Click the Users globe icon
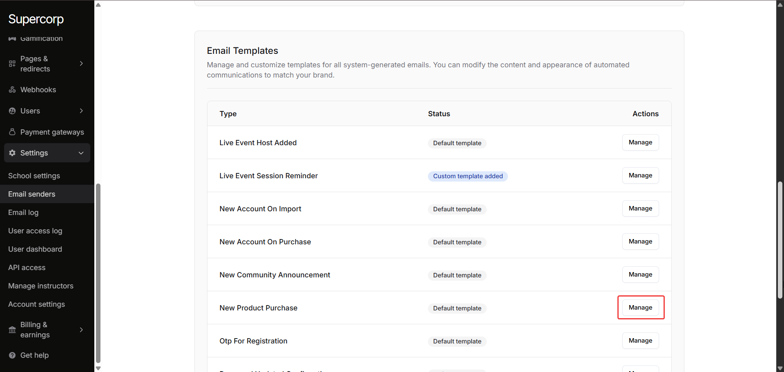The width and height of the screenshot is (784, 372). (x=12, y=111)
